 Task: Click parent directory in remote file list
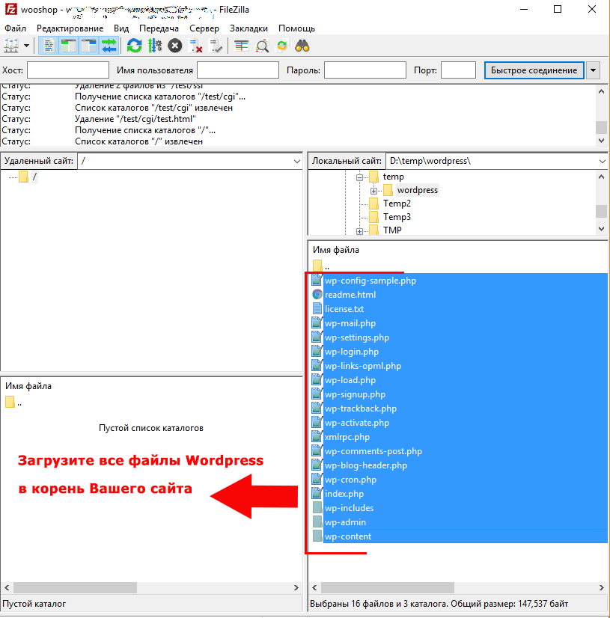pos(13,403)
